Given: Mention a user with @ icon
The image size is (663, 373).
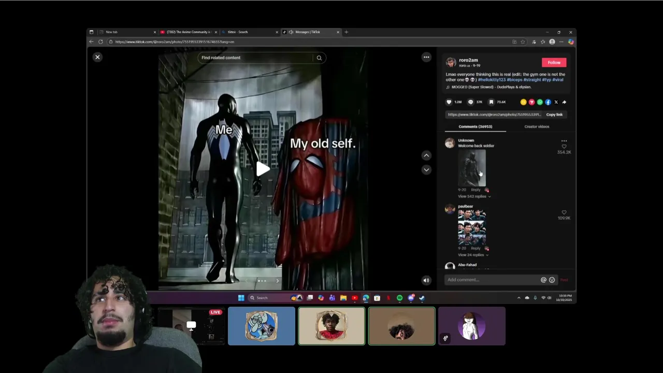Looking at the screenshot, I should point(543,280).
